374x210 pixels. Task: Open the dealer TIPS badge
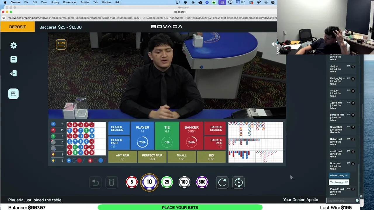[x=61, y=44]
